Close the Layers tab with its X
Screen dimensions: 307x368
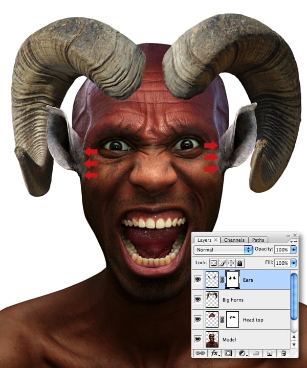[x=215, y=240]
